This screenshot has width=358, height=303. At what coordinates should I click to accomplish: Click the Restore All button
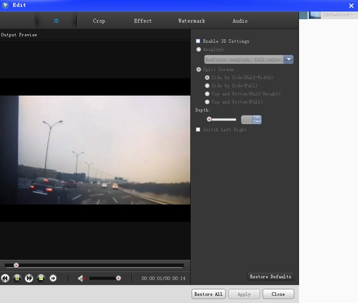208,294
